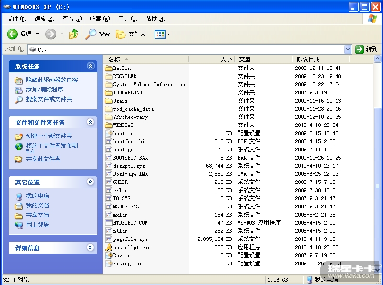The height and width of the screenshot is (285, 383).
Task: Collapse the 文件和文件夹任务 panel
Action: pos(90,122)
